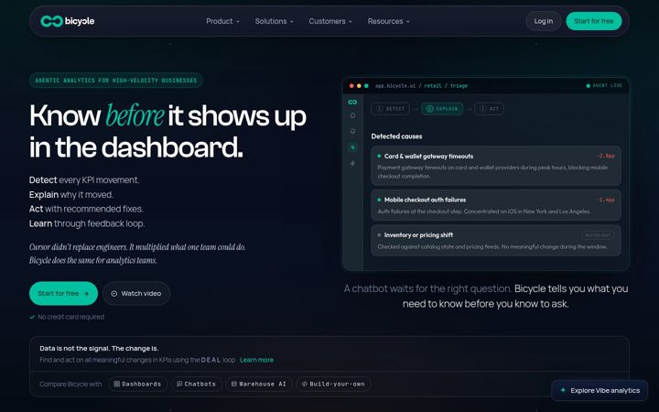Click the Detected causes heading
The image size is (659, 412).
click(x=396, y=136)
